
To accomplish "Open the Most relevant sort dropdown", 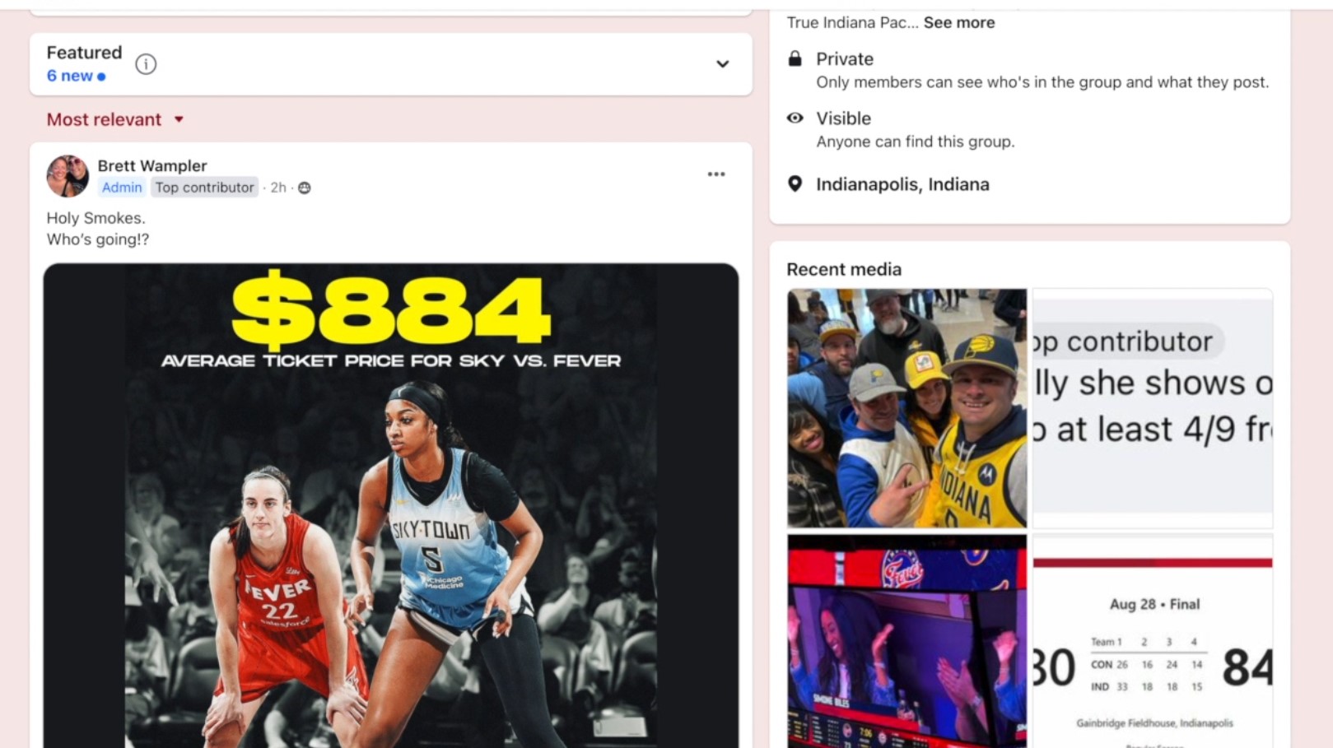I will click(115, 119).
